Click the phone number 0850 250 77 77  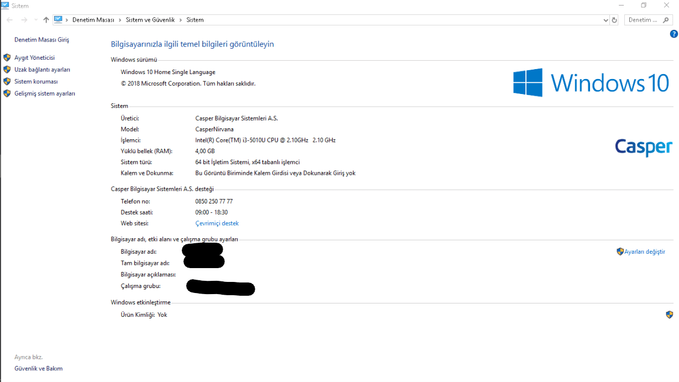pyautogui.click(x=214, y=201)
